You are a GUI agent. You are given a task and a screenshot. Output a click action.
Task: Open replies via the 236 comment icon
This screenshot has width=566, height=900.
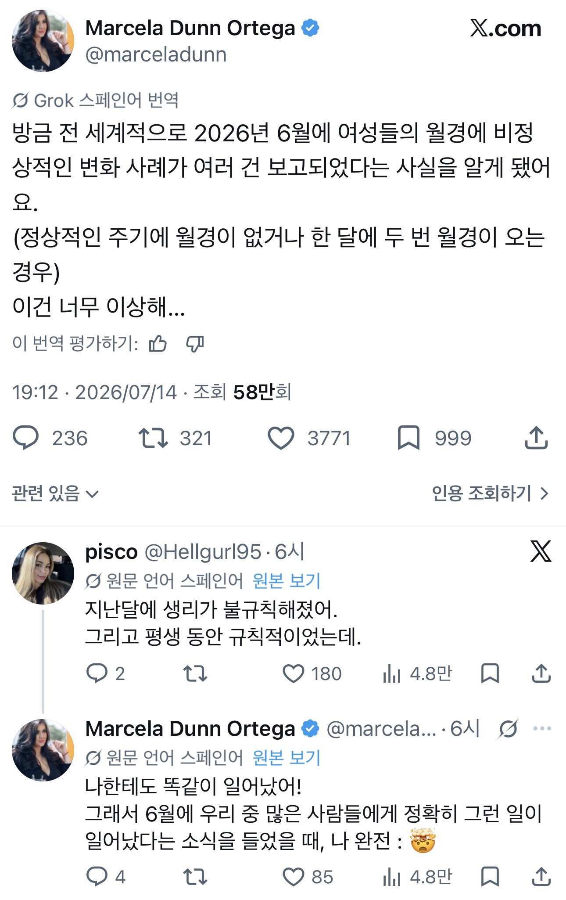point(25,438)
